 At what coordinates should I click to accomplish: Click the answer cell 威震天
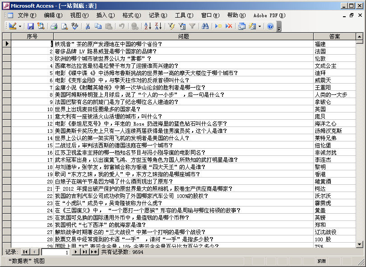pyautogui.click(x=335, y=80)
